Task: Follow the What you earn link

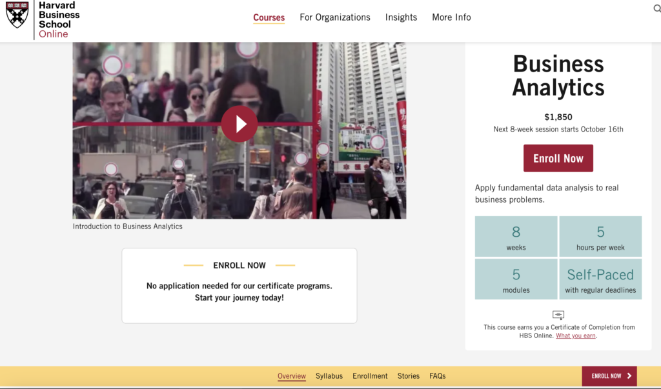Action: pyautogui.click(x=575, y=335)
